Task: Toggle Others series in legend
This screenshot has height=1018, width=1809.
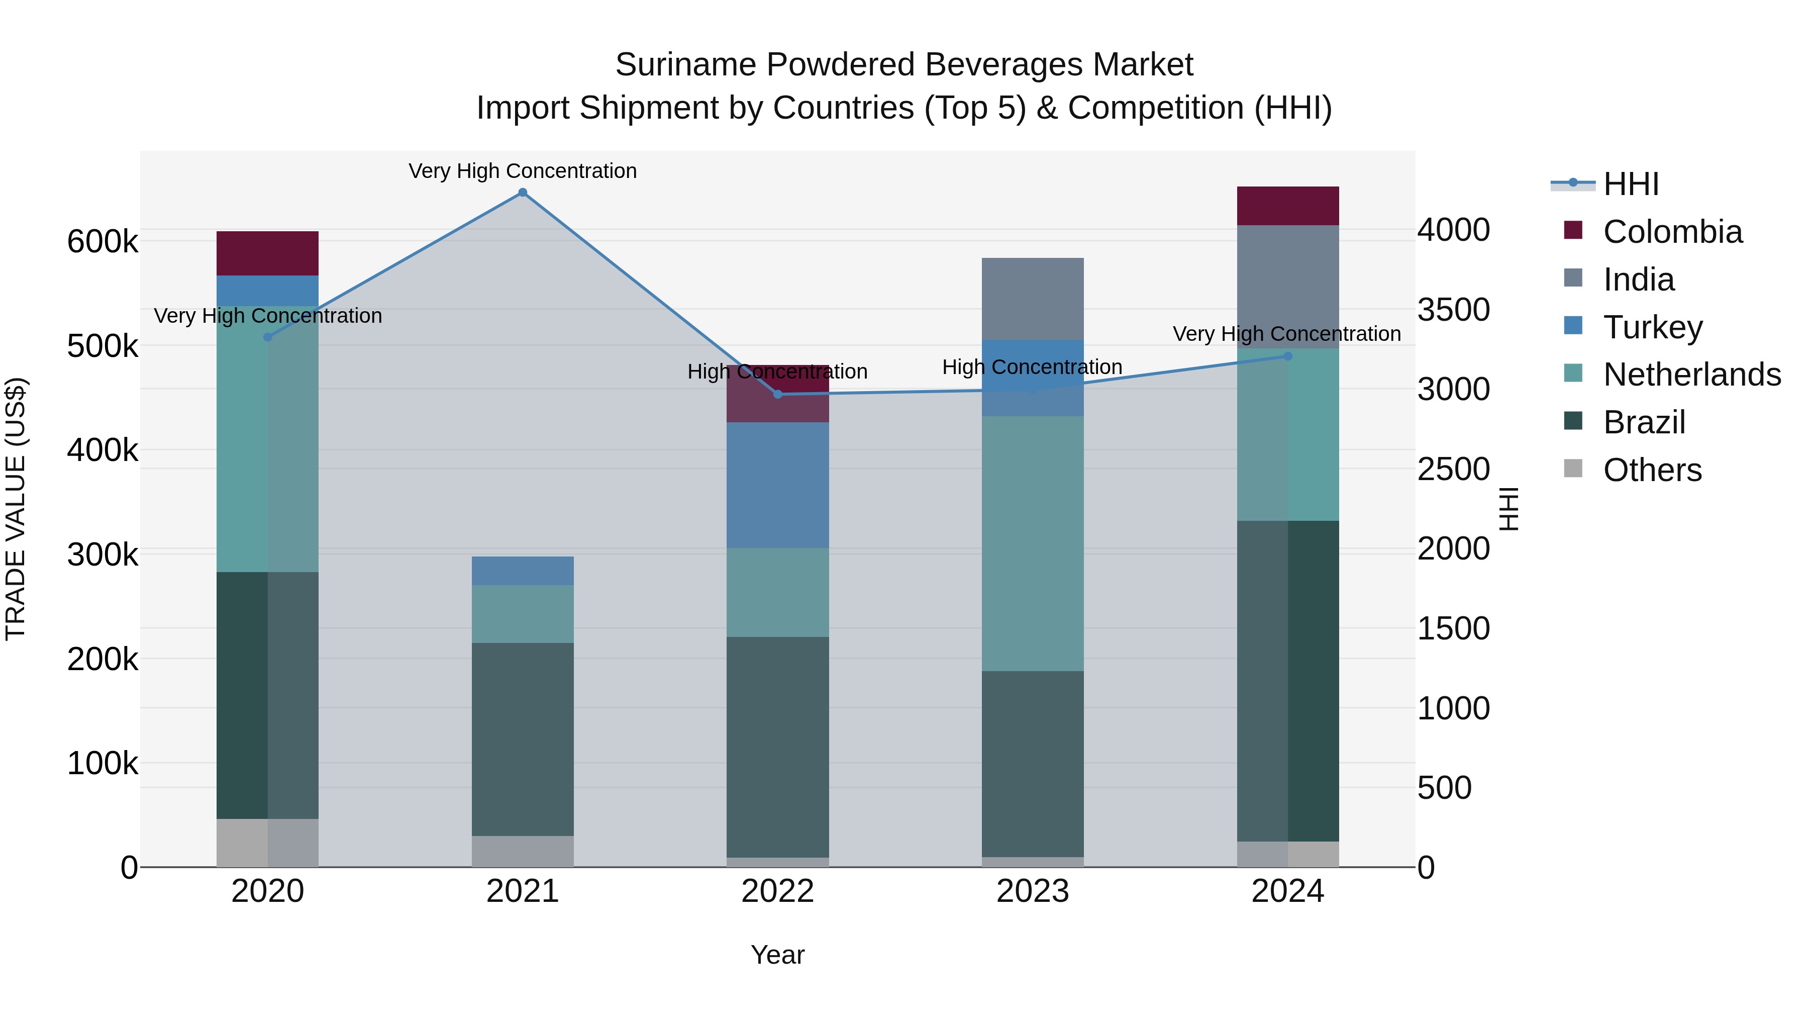Action: click(1634, 470)
